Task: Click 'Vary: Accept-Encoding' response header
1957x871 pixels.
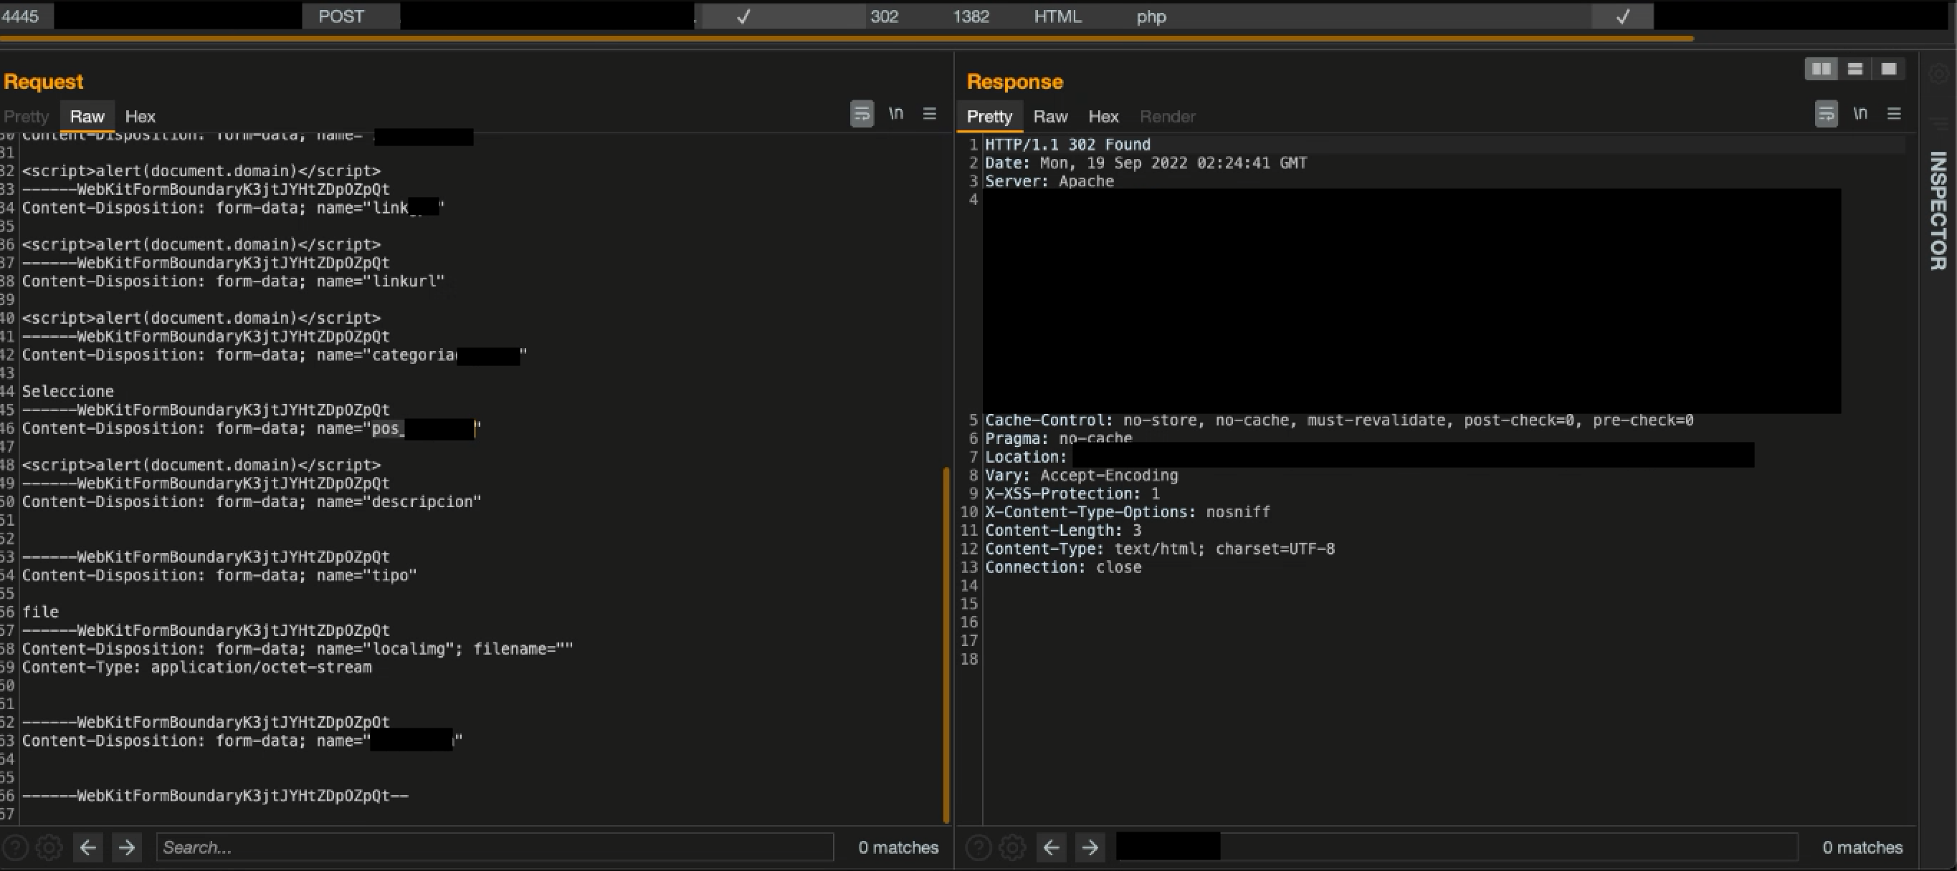Action: click(x=1081, y=476)
